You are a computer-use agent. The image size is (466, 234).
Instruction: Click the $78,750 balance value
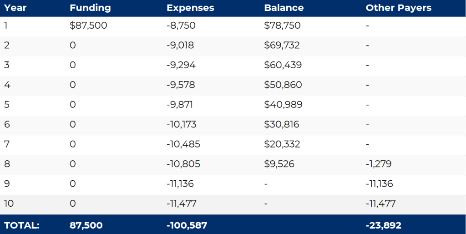tap(282, 25)
